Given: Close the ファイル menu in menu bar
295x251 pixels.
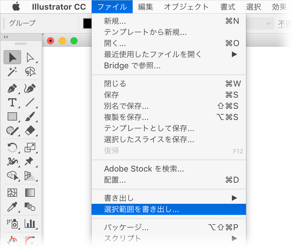Looking at the screenshot, I should (112, 7).
